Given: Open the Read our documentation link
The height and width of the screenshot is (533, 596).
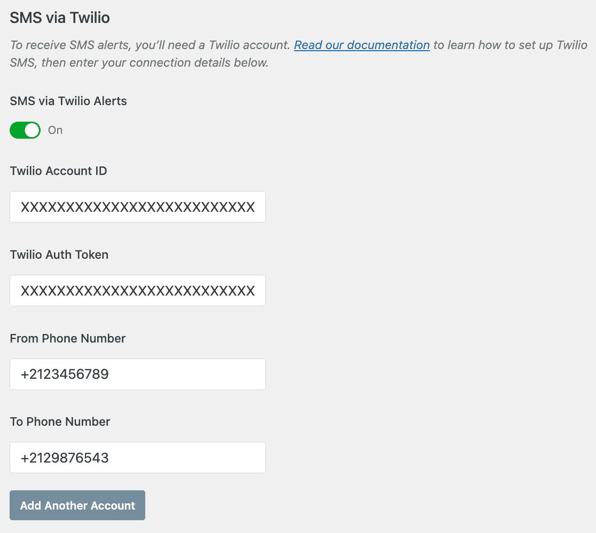Looking at the screenshot, I should 362,45.
